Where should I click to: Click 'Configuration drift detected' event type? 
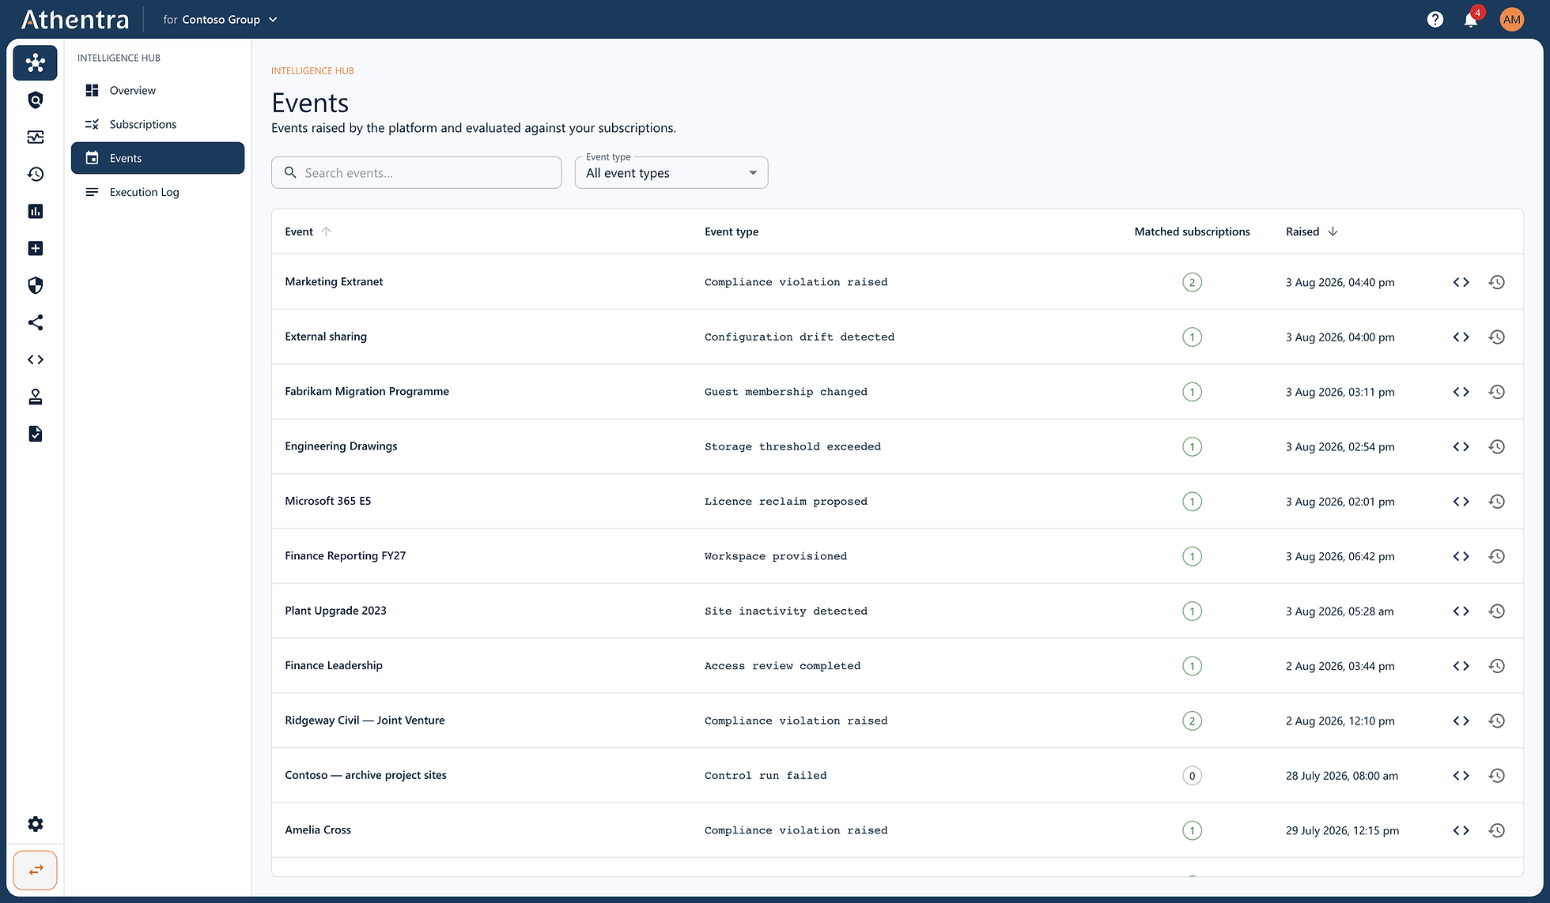pyautogui.click(x=800, y=337)
